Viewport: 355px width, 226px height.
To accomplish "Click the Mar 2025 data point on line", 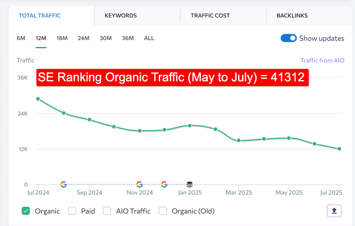I will (x=239, y=140).
